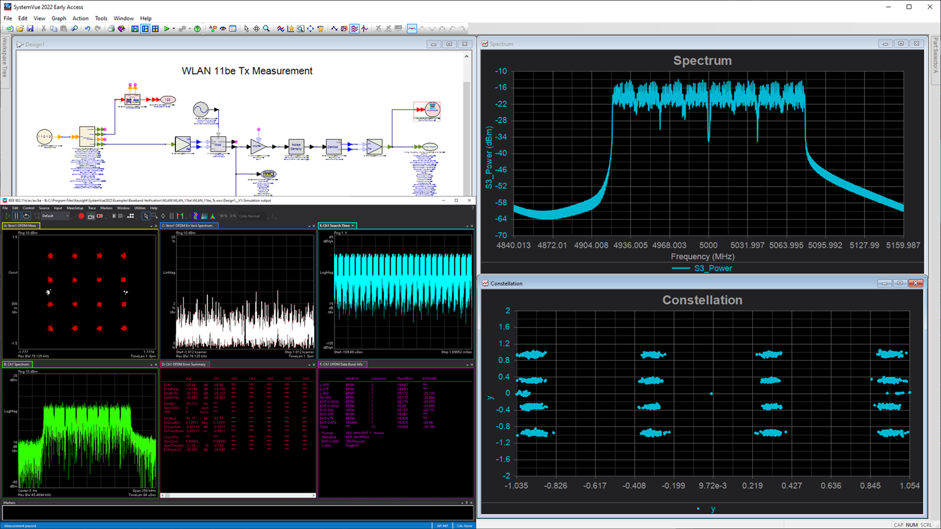Adjust the 50% trace intensity control
The image size is (941, 529).
(x=224, y=216)
